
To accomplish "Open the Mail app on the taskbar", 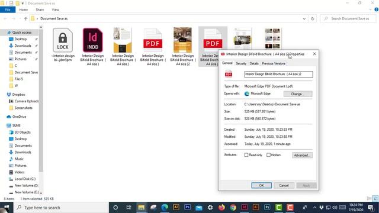I will [199, 208].
